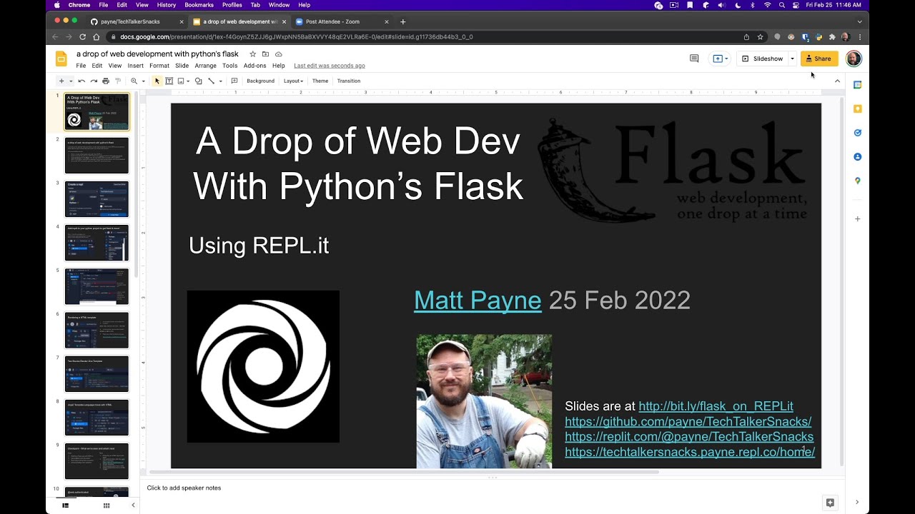Select slide 2 thumbnail in filmstrip

coord(97,156)
